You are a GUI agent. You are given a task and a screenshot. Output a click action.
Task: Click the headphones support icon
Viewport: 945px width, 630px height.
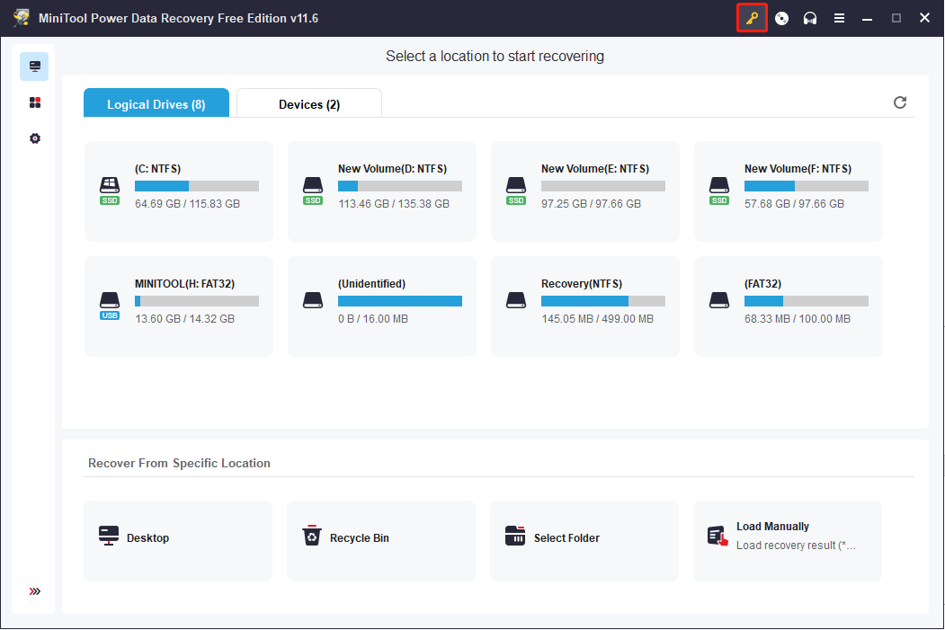point(810,18)
